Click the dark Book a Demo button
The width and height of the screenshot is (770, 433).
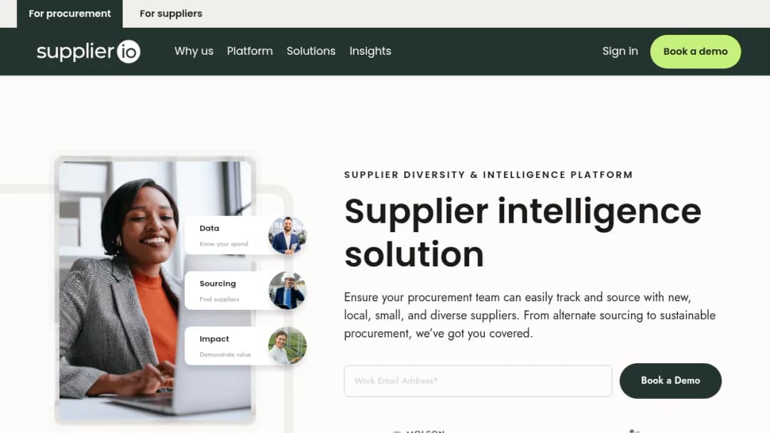coord(670,380)
